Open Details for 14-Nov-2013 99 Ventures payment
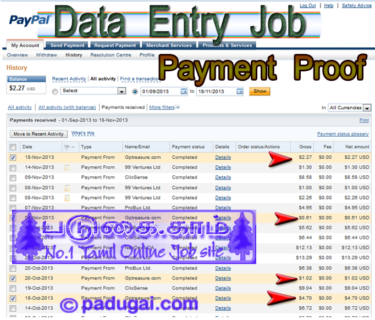 click(223, 167)
